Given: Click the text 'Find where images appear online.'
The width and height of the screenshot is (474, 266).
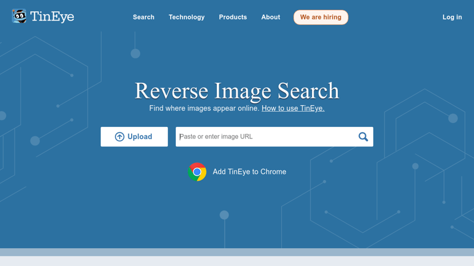Looking at the screenshot, I should [x=204, y=108].
